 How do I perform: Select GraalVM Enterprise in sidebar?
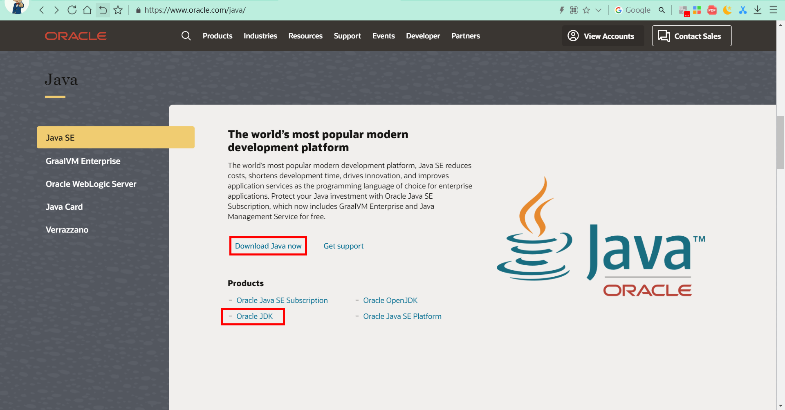click(83, 161)
